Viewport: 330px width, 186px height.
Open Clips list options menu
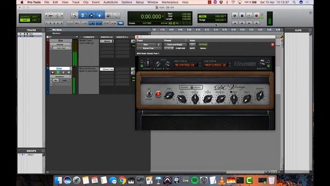coord(310,30)
